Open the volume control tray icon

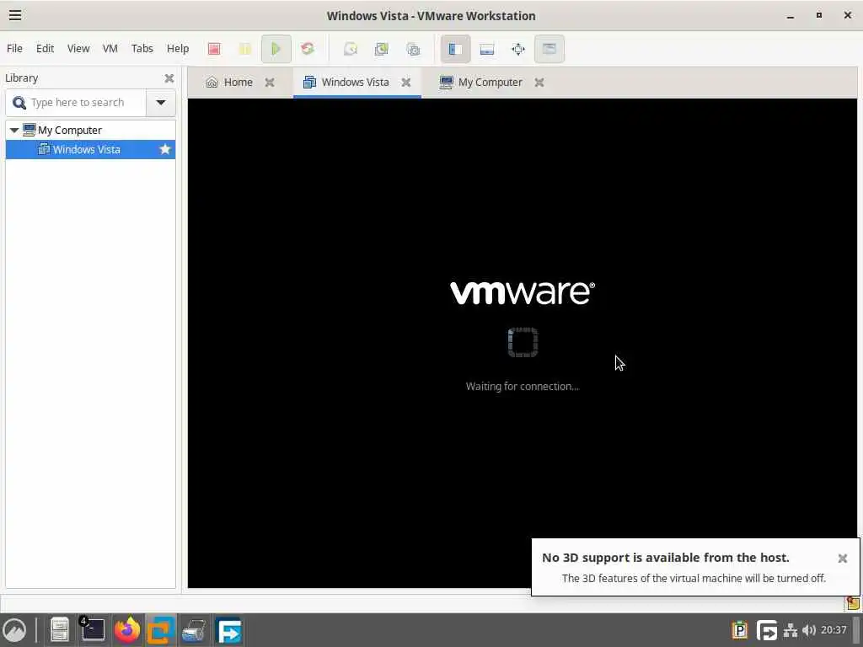(808, 630)
